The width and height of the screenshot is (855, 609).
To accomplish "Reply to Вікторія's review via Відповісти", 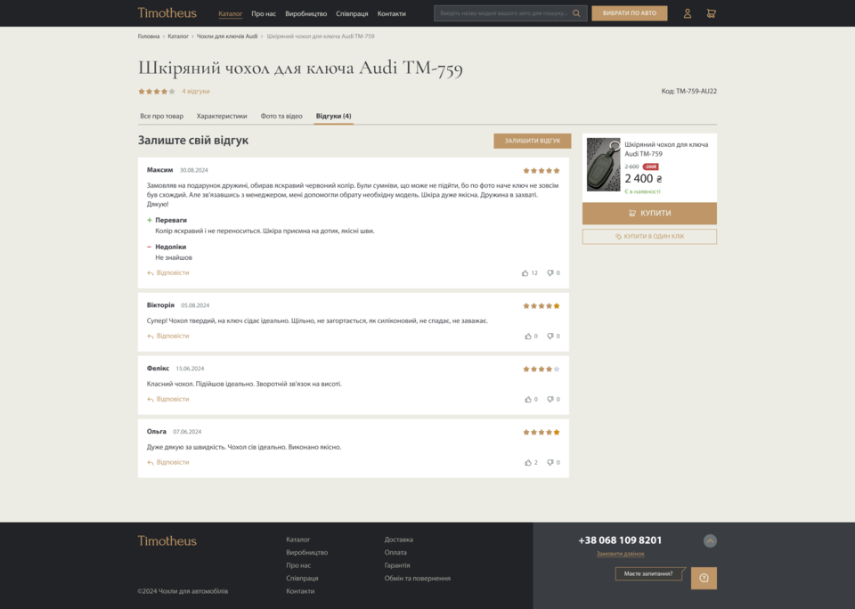I will (168, 336).
